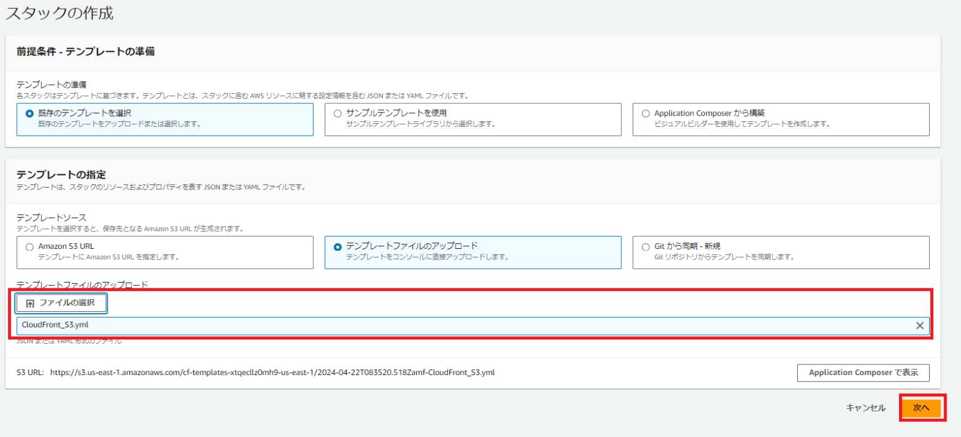Click the テンプレートの指定 section heading
The height and width of the screenshot is (437, 961).
point(61,175)
